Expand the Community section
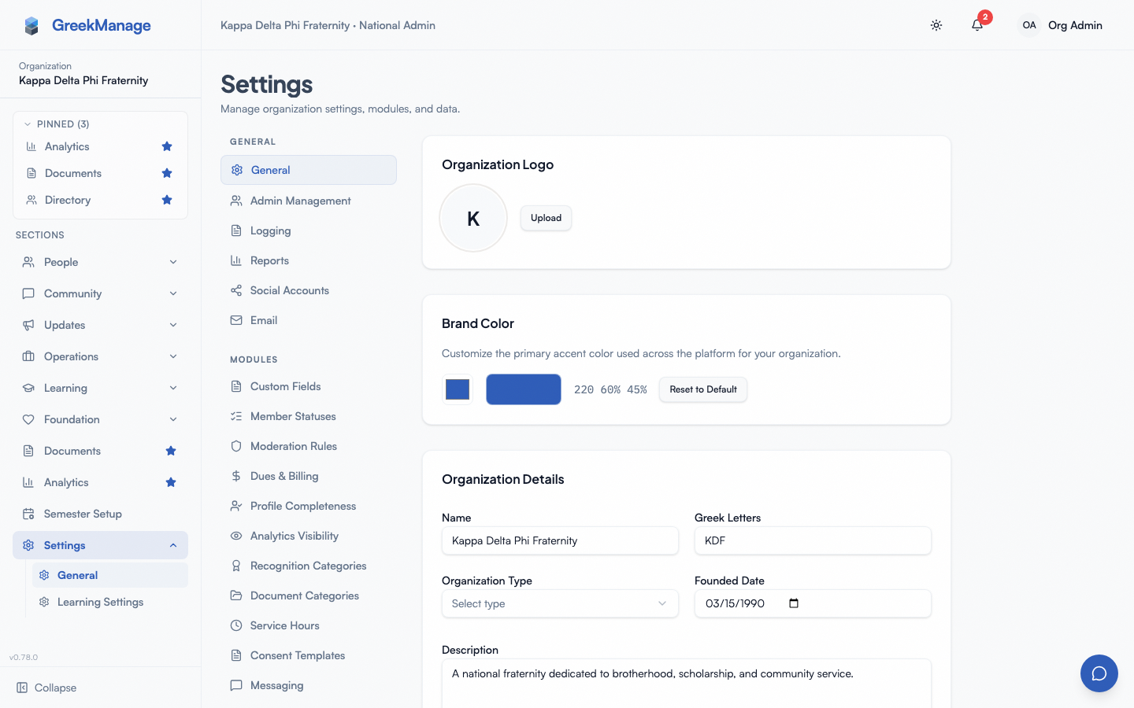Viewport: 1134px width, 708px height. click(x=101, y=293)
